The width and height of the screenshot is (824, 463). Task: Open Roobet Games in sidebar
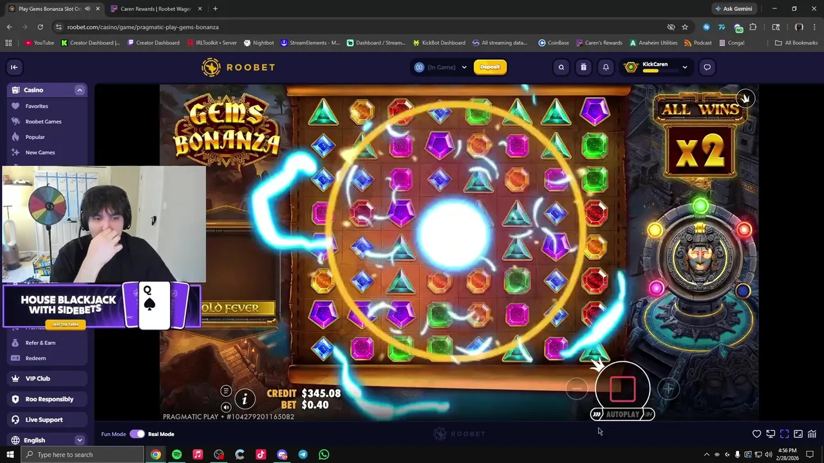click(x=43, y=122)
